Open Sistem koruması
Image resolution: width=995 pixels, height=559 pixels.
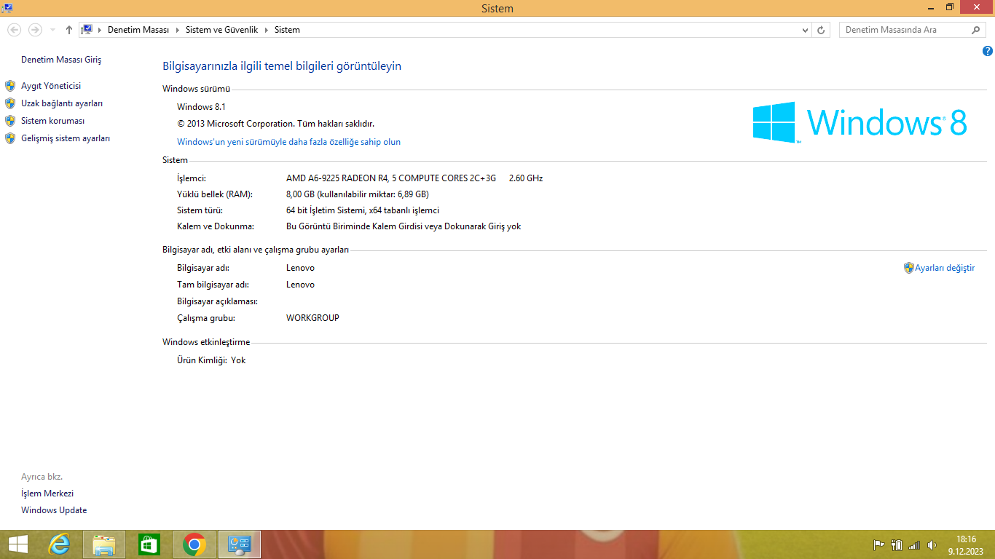[x=53, y=121]
